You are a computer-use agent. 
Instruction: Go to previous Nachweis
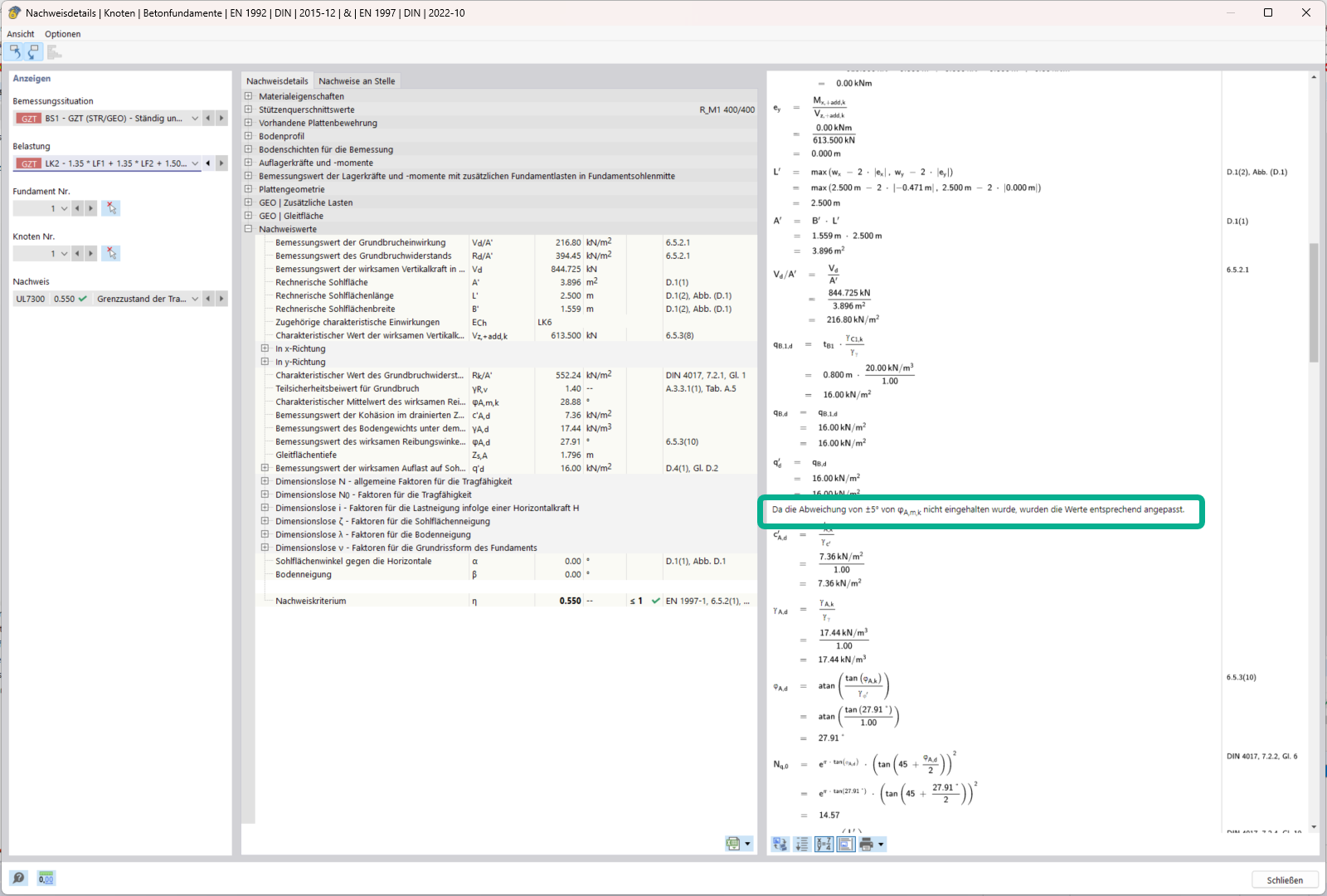[x=208, y=299]
